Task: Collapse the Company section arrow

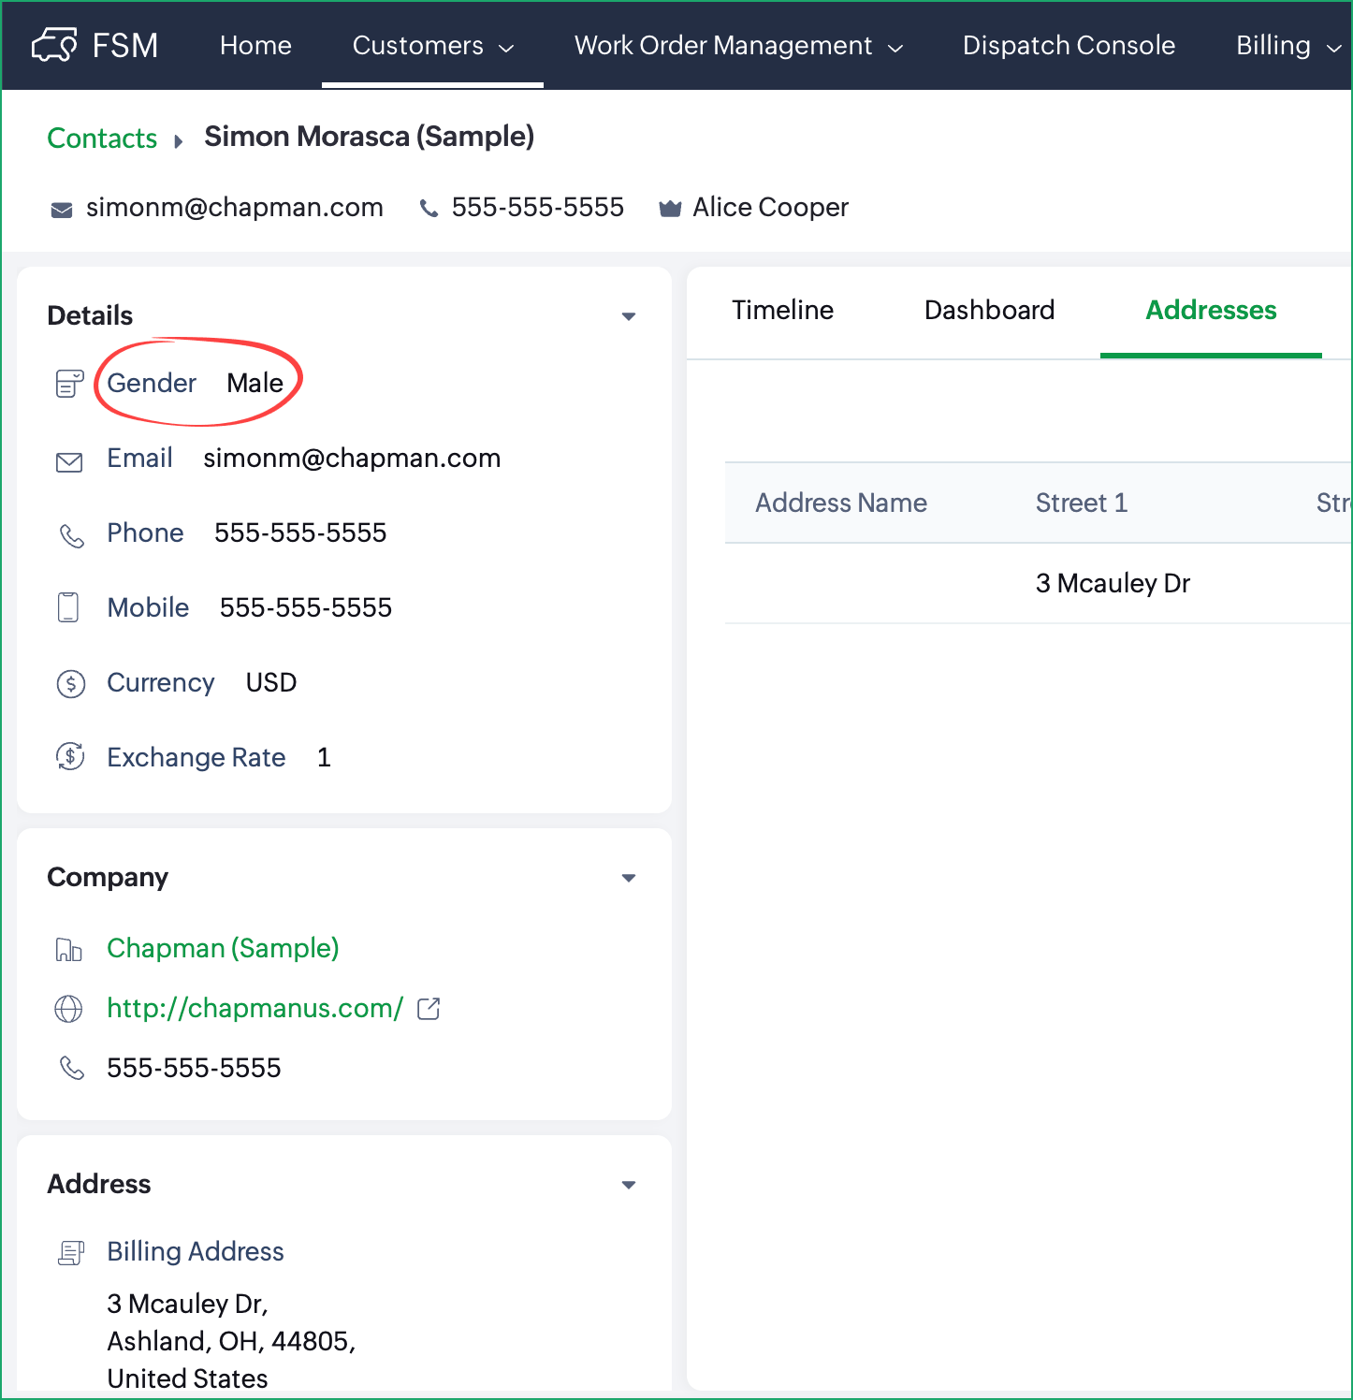Action: click(629, 878)
